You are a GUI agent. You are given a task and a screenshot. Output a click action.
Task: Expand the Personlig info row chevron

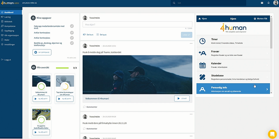pyautogui.click(x=267, y=89)
